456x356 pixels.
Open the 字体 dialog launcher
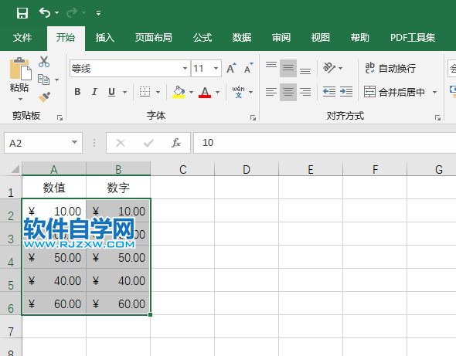253,117
